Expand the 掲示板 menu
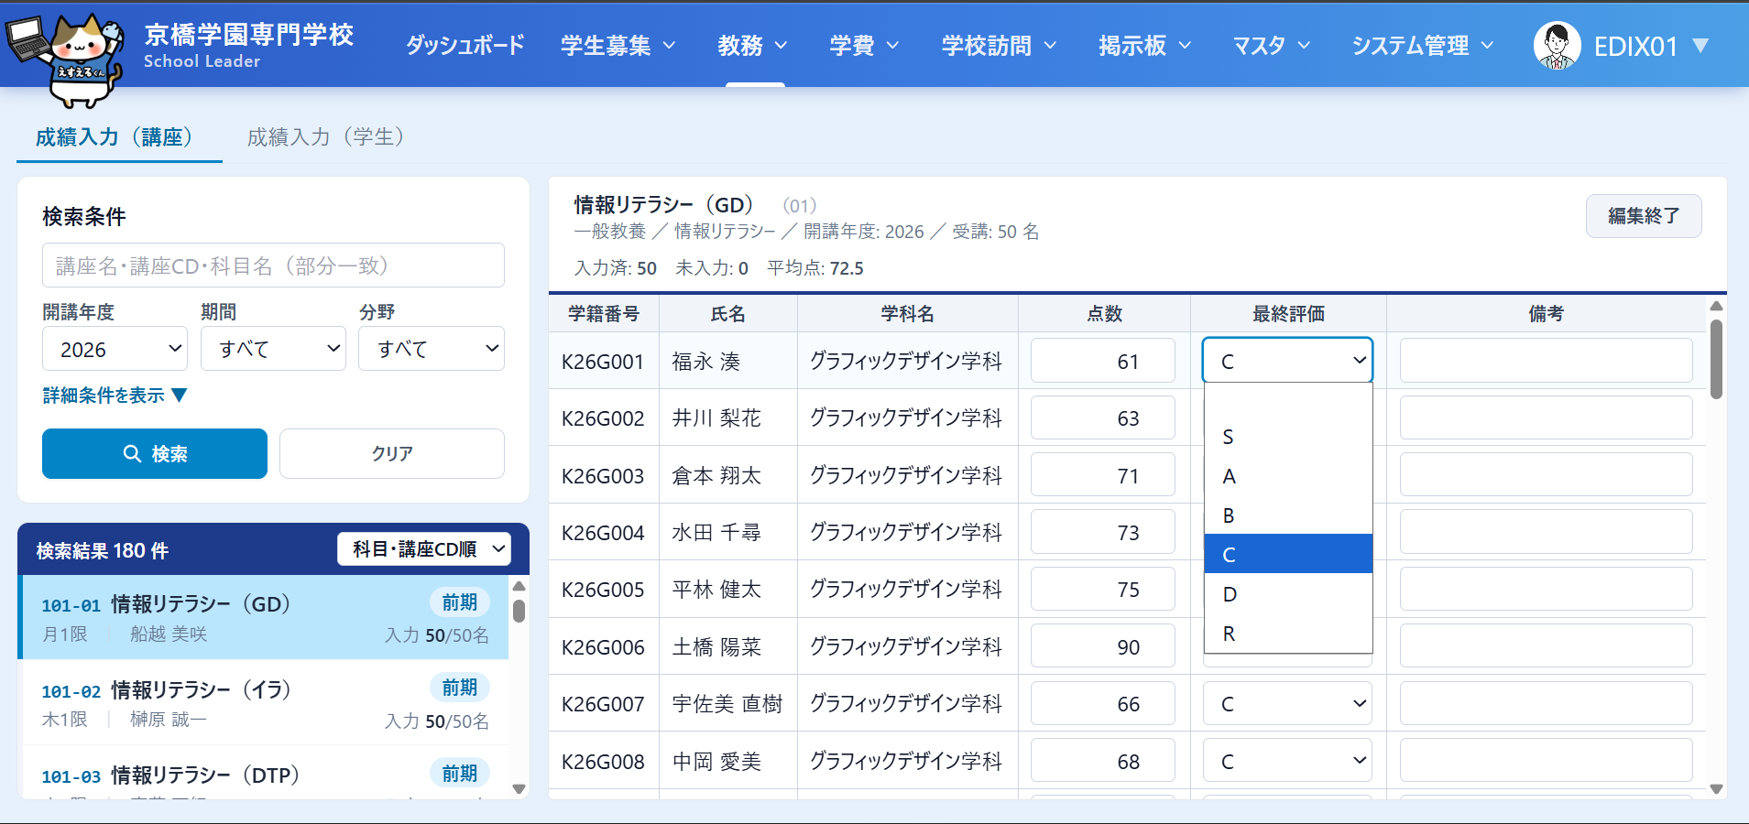This screenshot has width=1749, height=824. pos(1145,46)
